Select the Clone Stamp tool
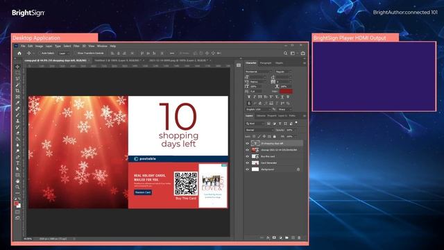This screenshot has height=250, width=444. click(x=17, y=121)
